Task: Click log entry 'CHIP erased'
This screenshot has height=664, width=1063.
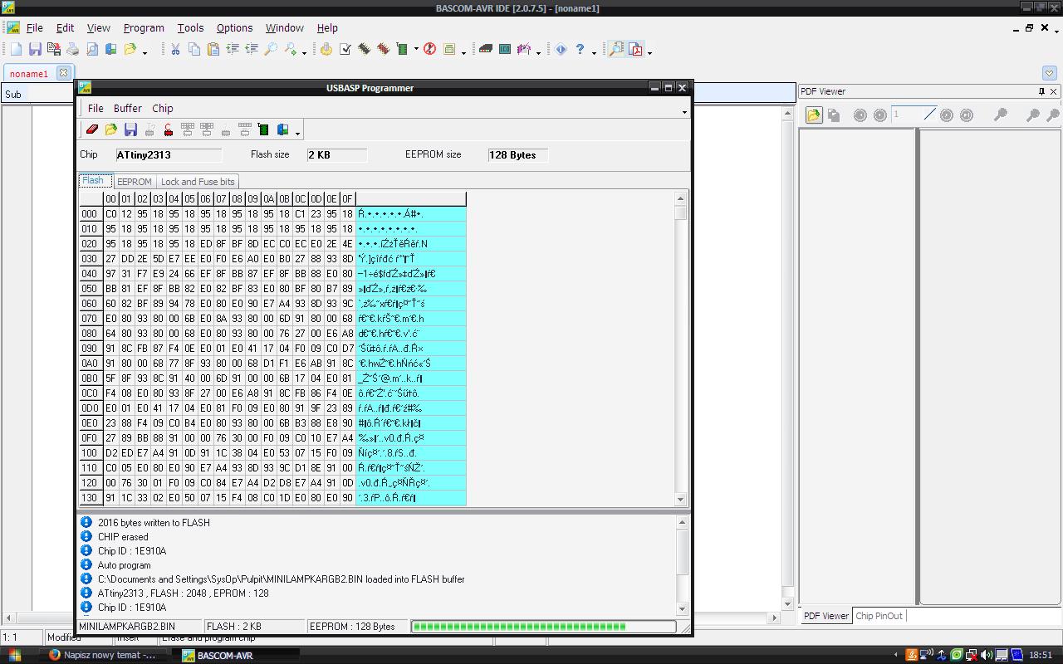Action: pyautogui.click(x=123, y=537)
